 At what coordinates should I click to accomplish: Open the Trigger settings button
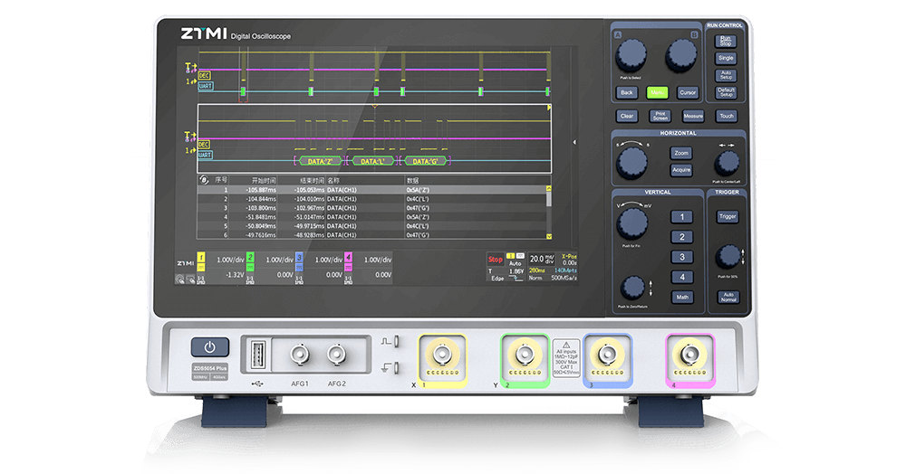coord(727,217)
